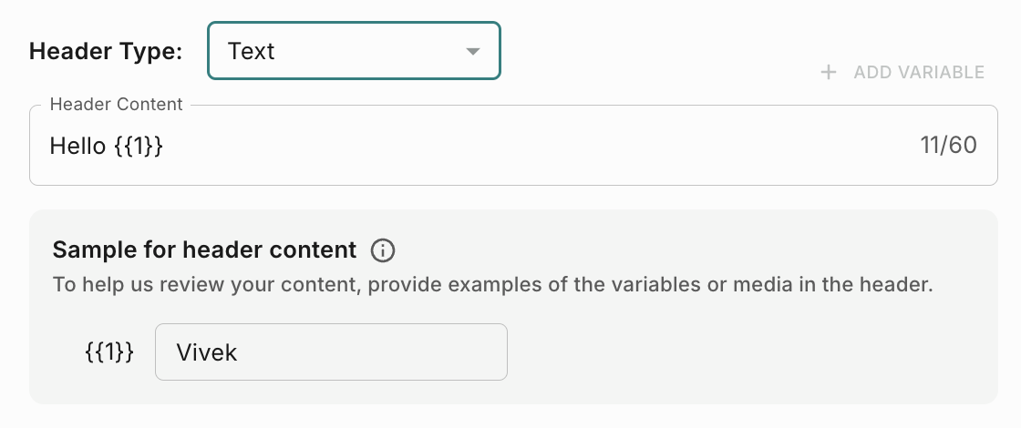This screenshot has height=428, width=1021.
Task: Select the 'Text' value in Header Type
Action: 252,51
